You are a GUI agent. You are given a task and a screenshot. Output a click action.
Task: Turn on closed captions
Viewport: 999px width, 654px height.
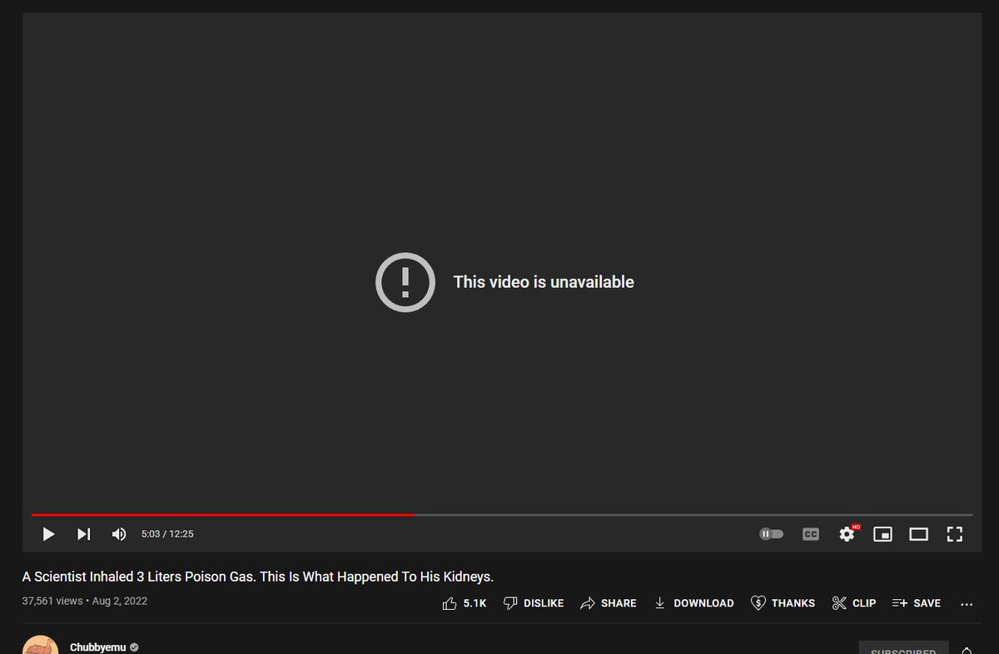point(811,534)
